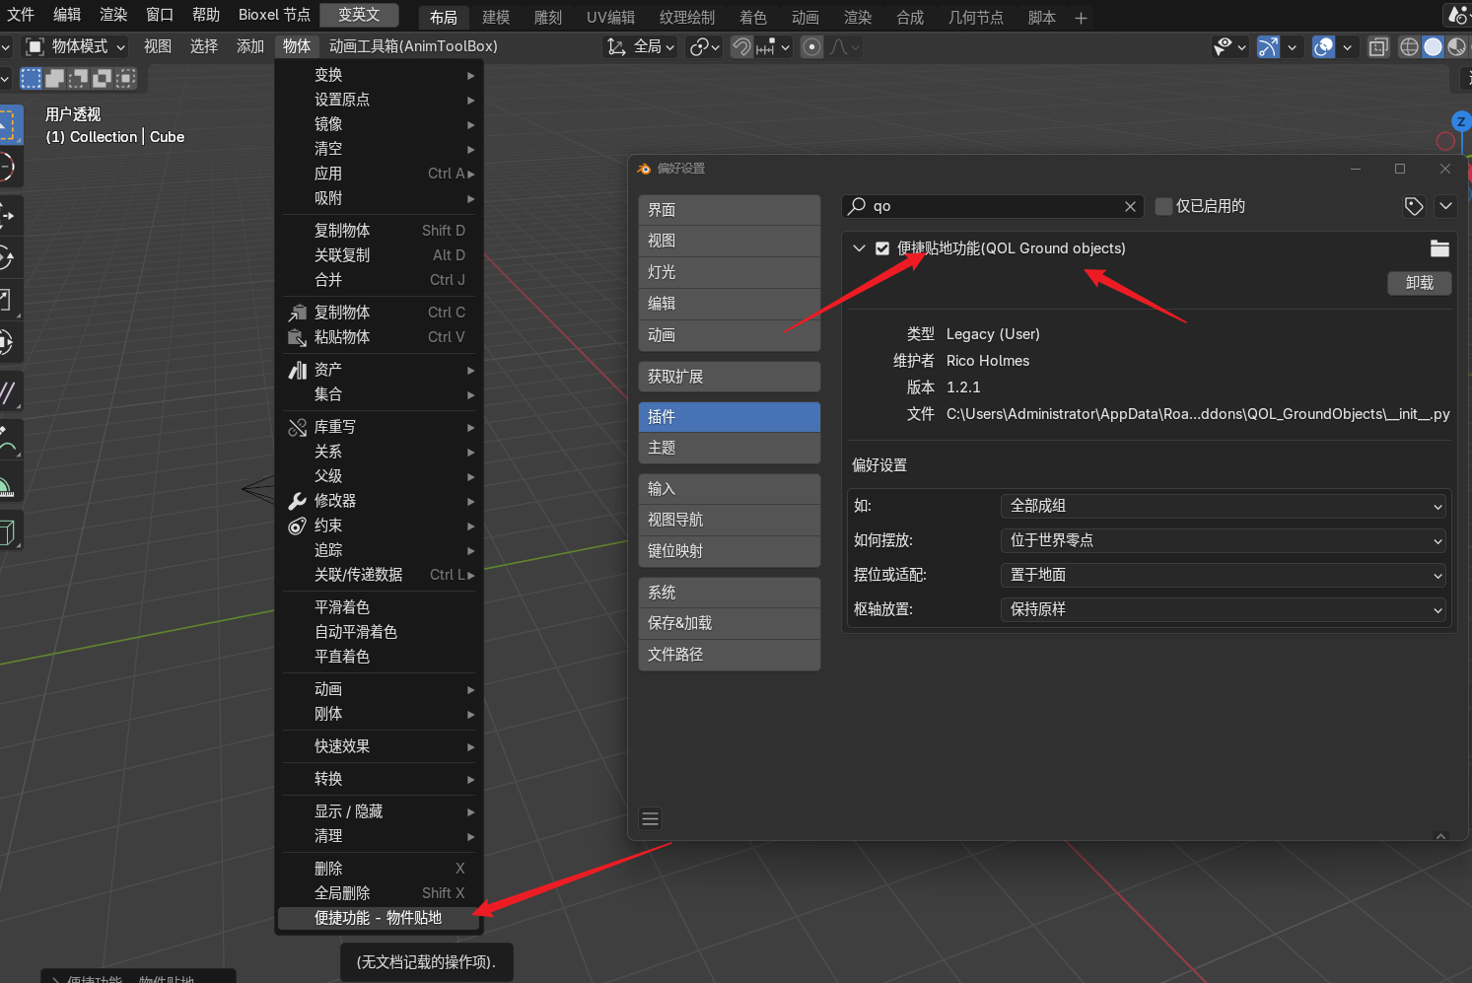This screenshot has width=1472, height=983.
Task: Click the addon tag filter icon
Action: pos(1414,206)
